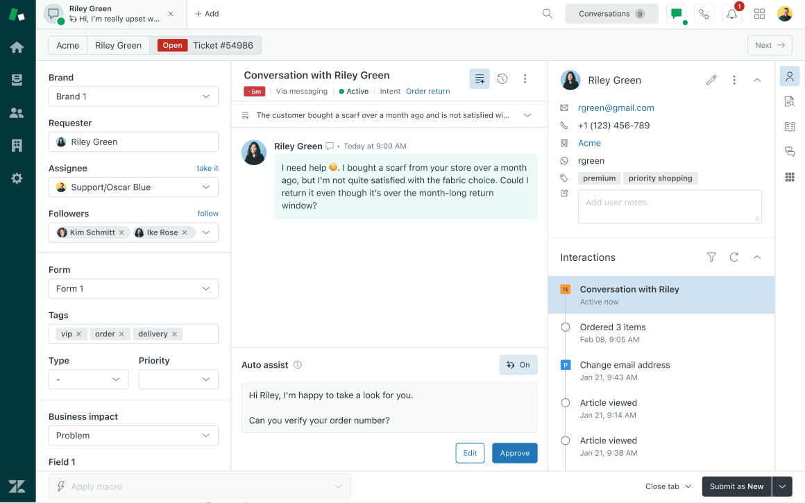Open the Assignee dropdown showing Support/Oscar Blue
This screenshot has width=805, height=503.
[x=133, y=187]
